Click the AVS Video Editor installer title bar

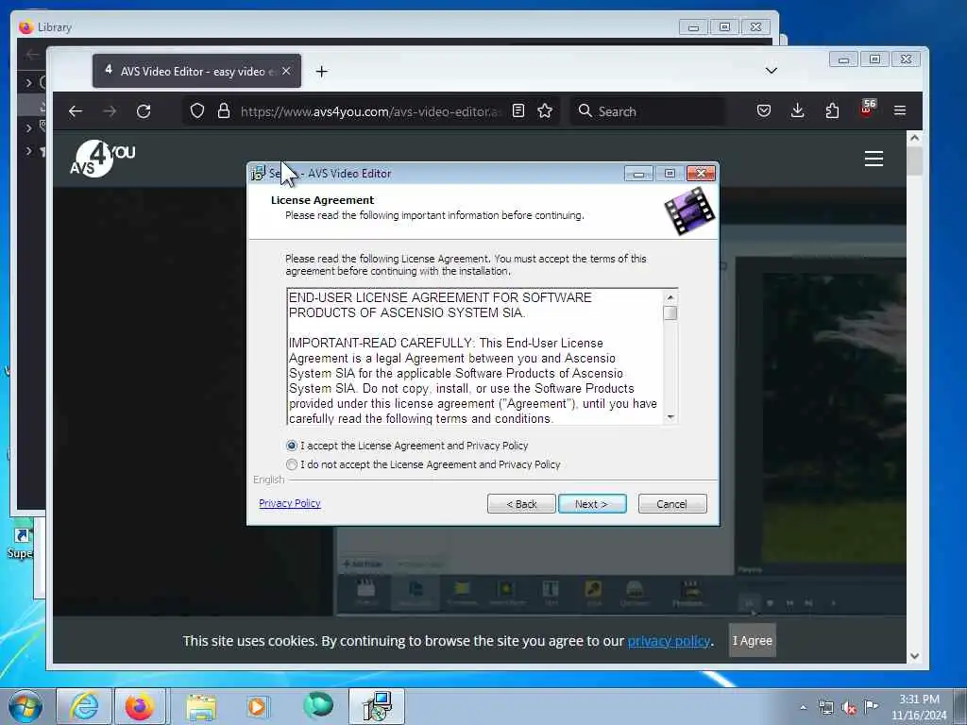pyautogui.click(x=483, y=174)
